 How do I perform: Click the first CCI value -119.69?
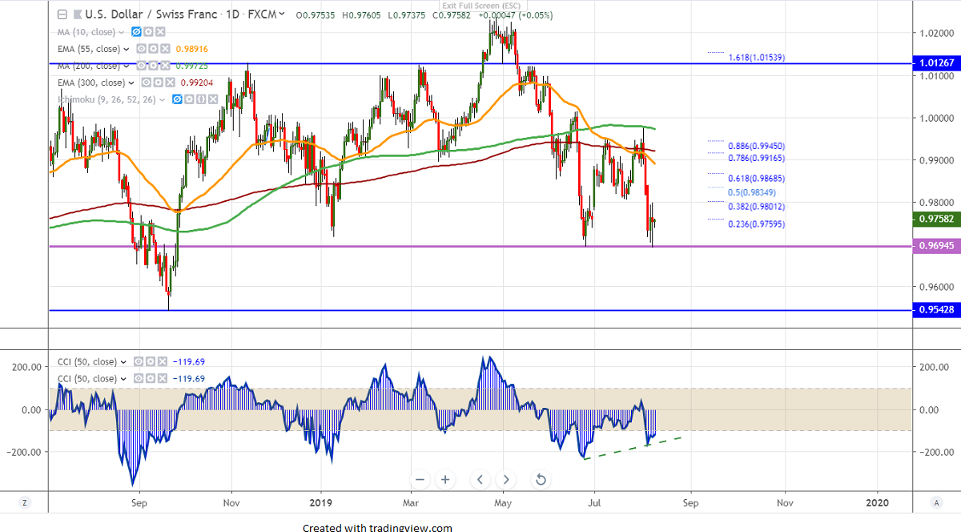tap(189, 361)
